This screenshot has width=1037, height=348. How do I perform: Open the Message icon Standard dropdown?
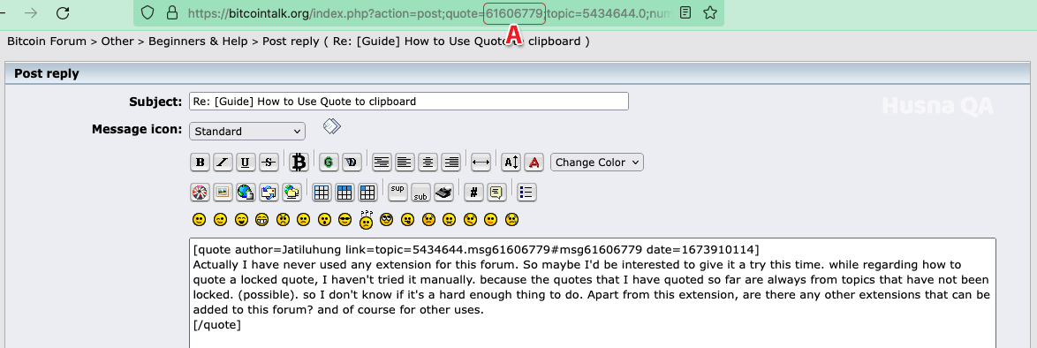click(247, 131)
